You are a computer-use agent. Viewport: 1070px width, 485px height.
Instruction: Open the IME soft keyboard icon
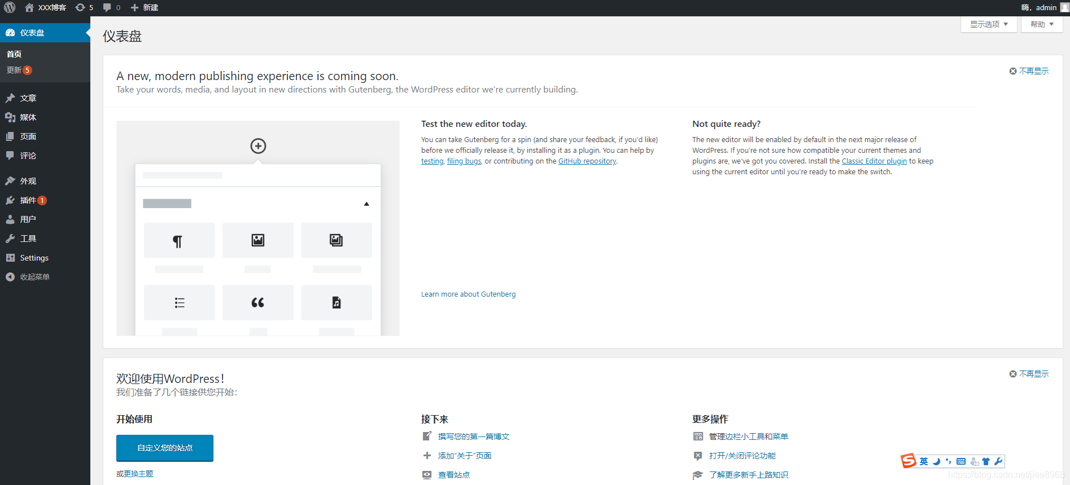pyautogui.click(x=961, y=461)
